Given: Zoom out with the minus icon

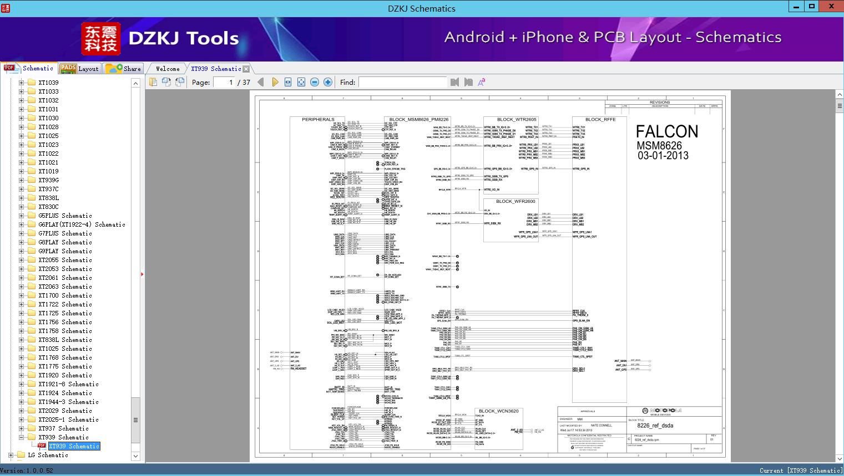Looking at the screenshot, I should tap(315, 82).
